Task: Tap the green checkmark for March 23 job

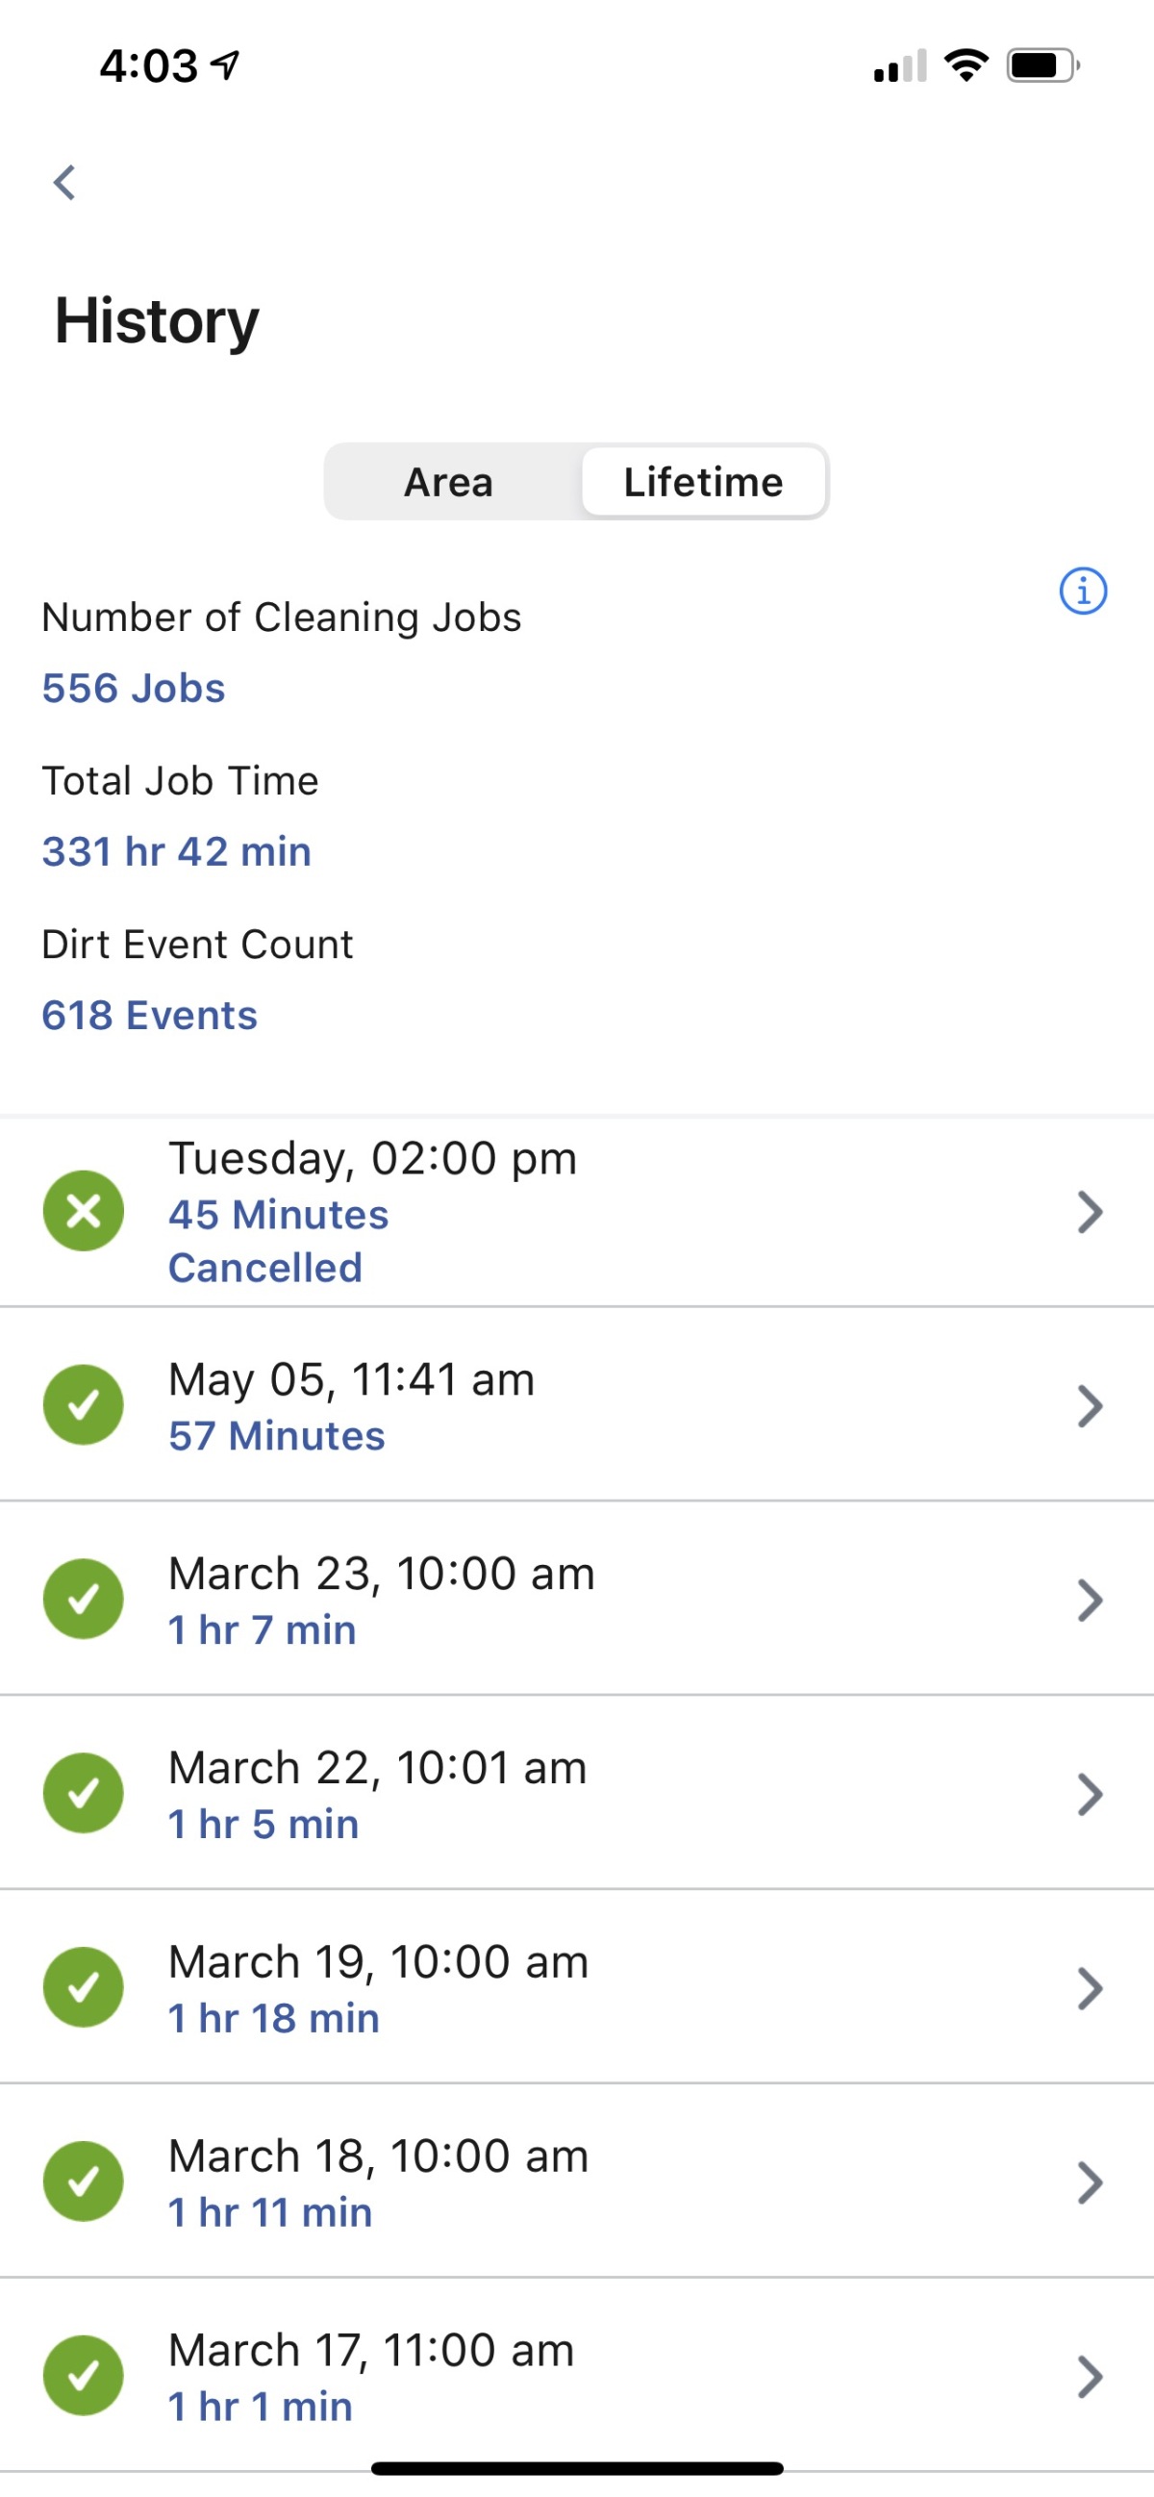Action: click(x=84, y=1599)
